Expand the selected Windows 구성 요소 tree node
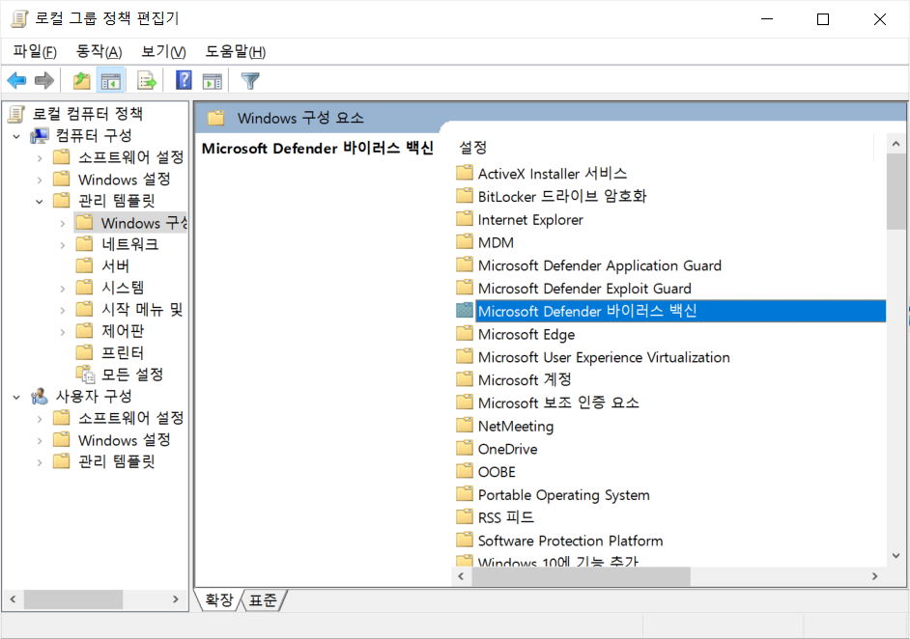Screen dimensions: 910x639 (x=63, y=223)
